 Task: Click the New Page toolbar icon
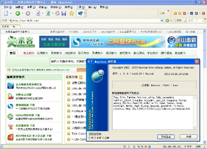[6, 13]
